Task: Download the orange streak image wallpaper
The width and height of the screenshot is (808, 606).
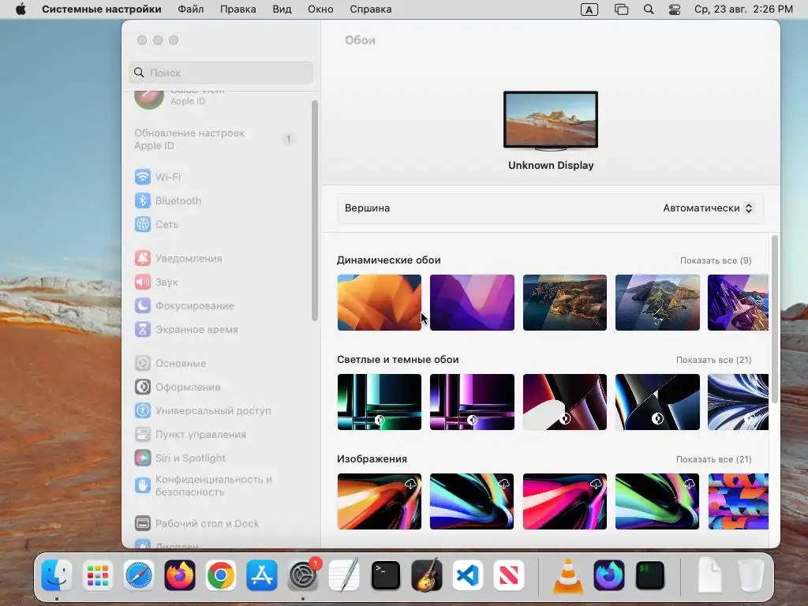Action: tap(410, 484)
